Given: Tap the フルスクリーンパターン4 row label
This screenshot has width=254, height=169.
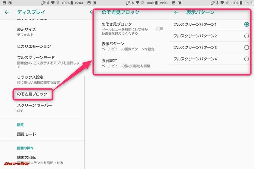Looking at the screenshot, I should pos(195,59).
